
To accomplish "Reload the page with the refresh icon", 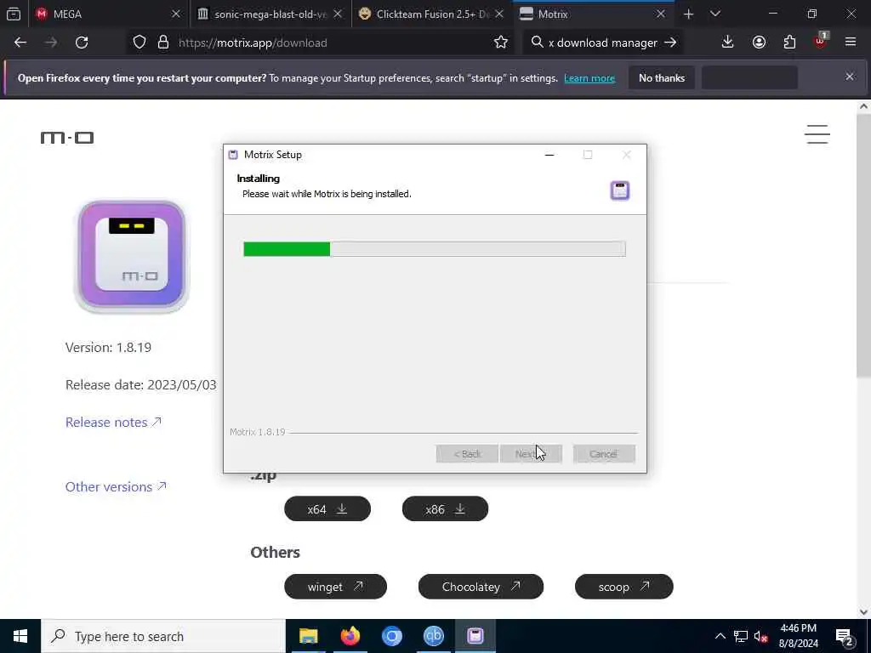I will 82,43.
